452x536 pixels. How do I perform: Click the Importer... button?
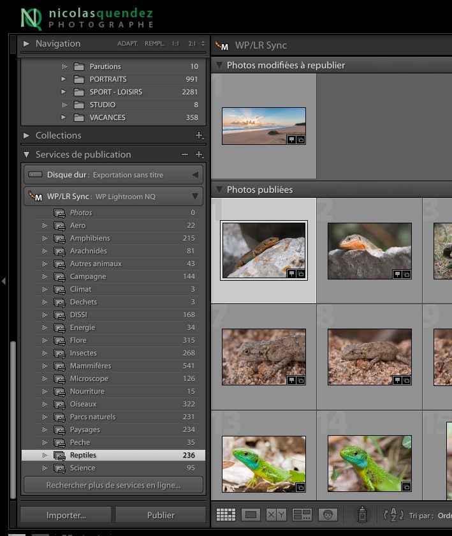point(66,515)
